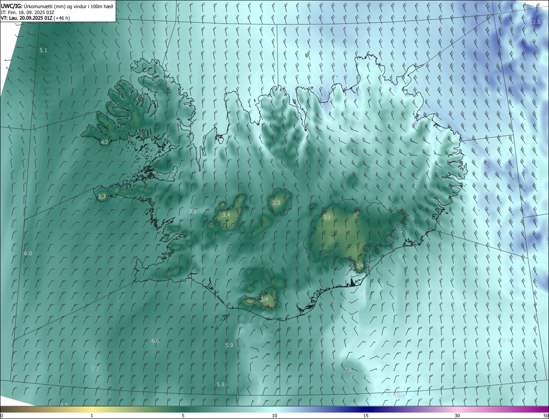Click the 5.1 value label on the map
This screenshot has height=419, width=549.
coord(43,51)
